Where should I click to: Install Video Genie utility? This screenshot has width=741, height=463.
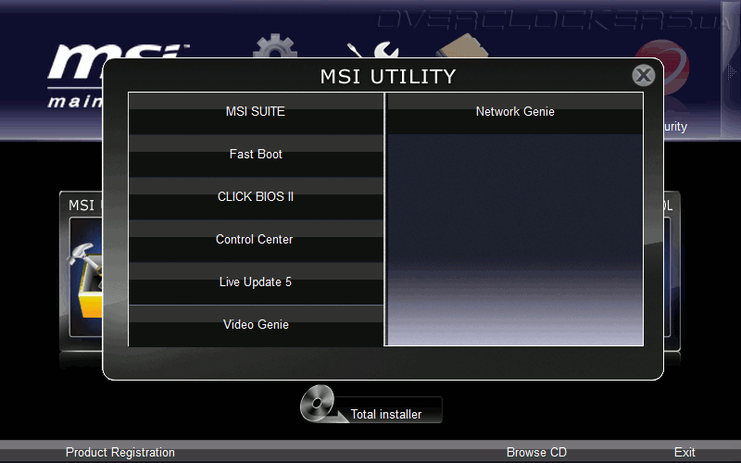tap(256, 326)
